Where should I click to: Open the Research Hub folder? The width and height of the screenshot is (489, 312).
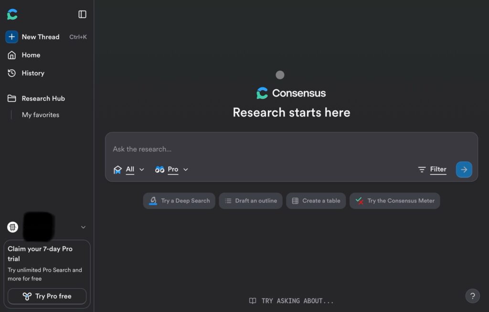[43, 98]
